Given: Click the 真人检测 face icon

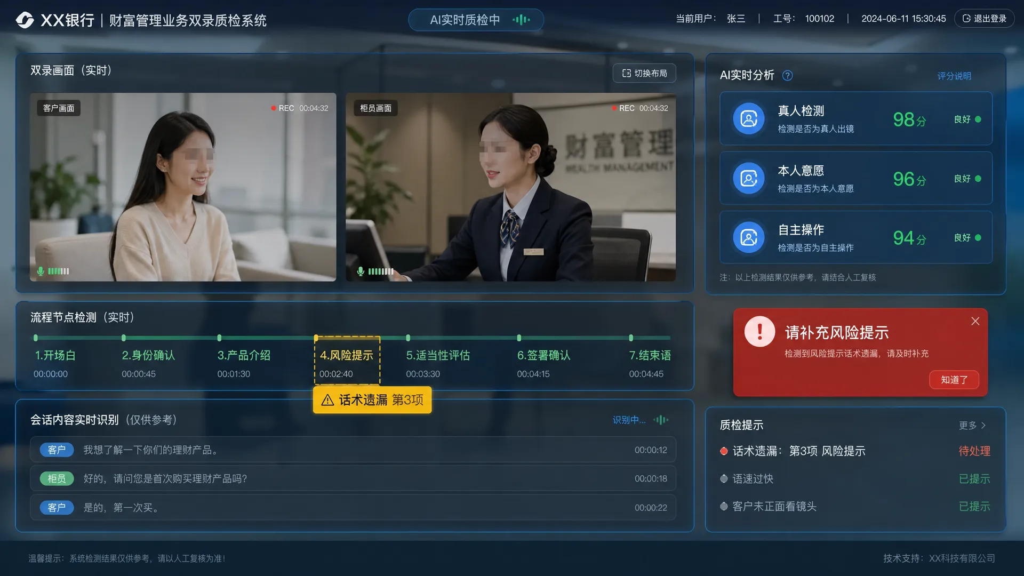Looking at the screenshot, I should point(749,118).
